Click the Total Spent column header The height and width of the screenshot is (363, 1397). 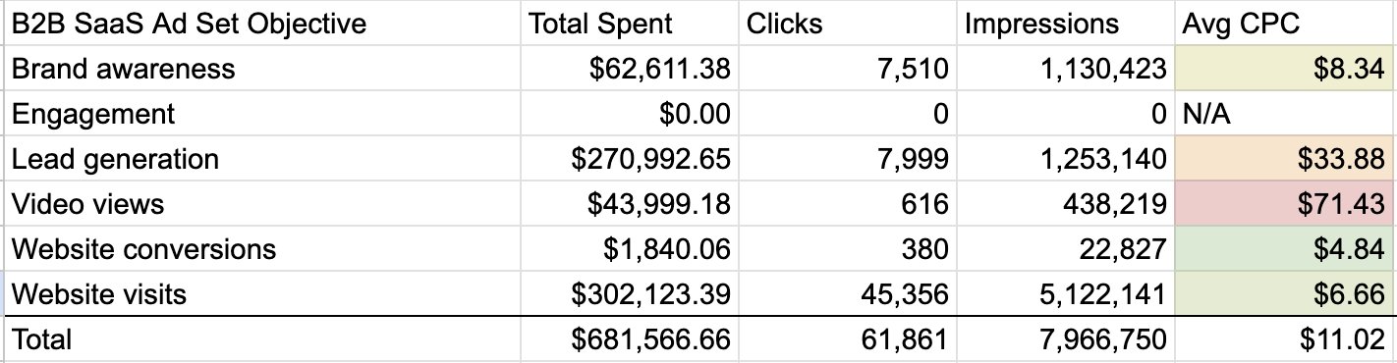(x=630, y=23)
